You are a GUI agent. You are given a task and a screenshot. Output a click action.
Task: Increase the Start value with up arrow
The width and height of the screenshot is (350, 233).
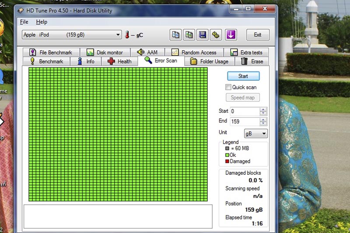click(263, 109)
